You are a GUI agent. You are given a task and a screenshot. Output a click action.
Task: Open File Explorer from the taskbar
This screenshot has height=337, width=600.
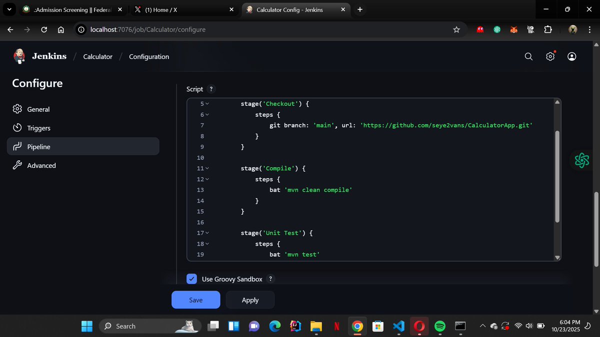316,326
